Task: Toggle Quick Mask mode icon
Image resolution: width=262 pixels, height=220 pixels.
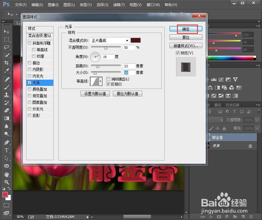Action: coord(7,205)
